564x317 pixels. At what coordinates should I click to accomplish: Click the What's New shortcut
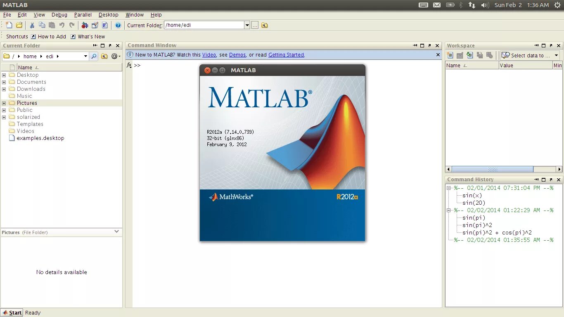(88, 36)
